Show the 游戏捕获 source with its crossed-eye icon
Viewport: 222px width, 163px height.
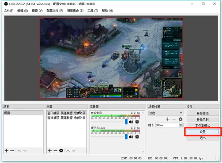(x=80, y=118)
